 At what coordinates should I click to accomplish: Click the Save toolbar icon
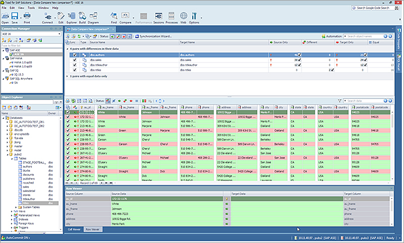click(x=15, y=18)
